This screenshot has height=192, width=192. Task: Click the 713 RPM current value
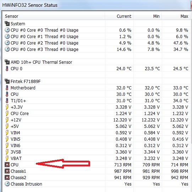tap(123, 165)
